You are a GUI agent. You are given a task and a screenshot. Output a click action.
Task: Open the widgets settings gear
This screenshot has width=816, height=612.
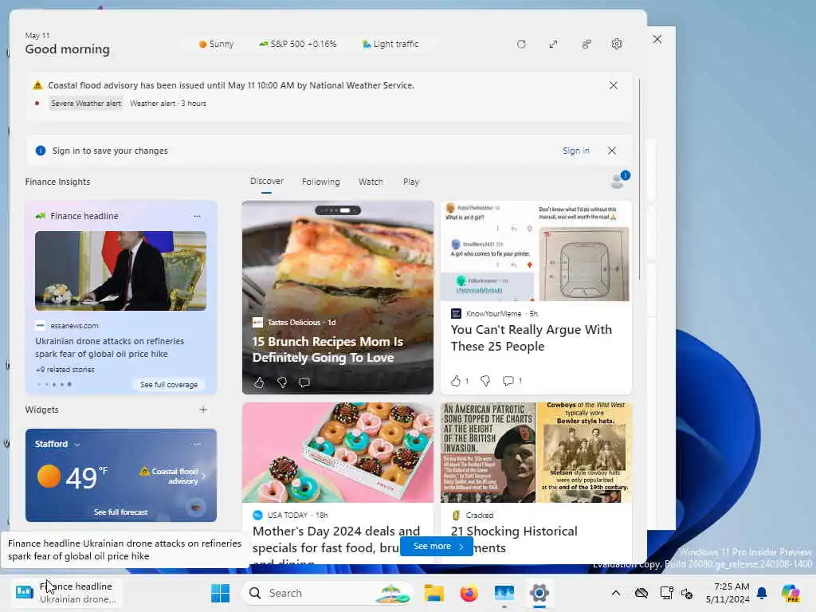[x=617, y=45]
